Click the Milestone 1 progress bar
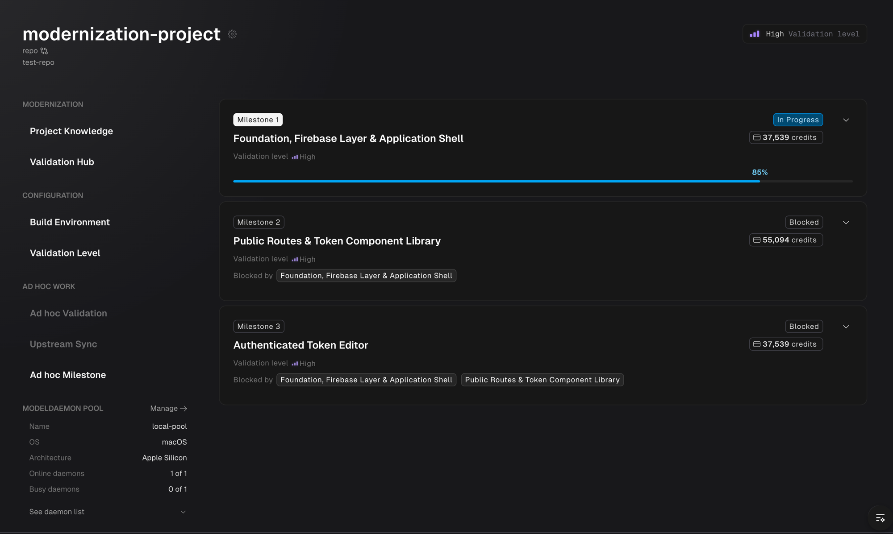This screenshot has height=534, width=893. tap(543, 181)
